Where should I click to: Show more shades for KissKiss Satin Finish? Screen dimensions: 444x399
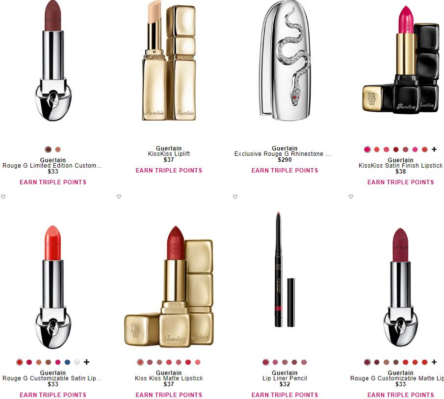pos(434,149)
